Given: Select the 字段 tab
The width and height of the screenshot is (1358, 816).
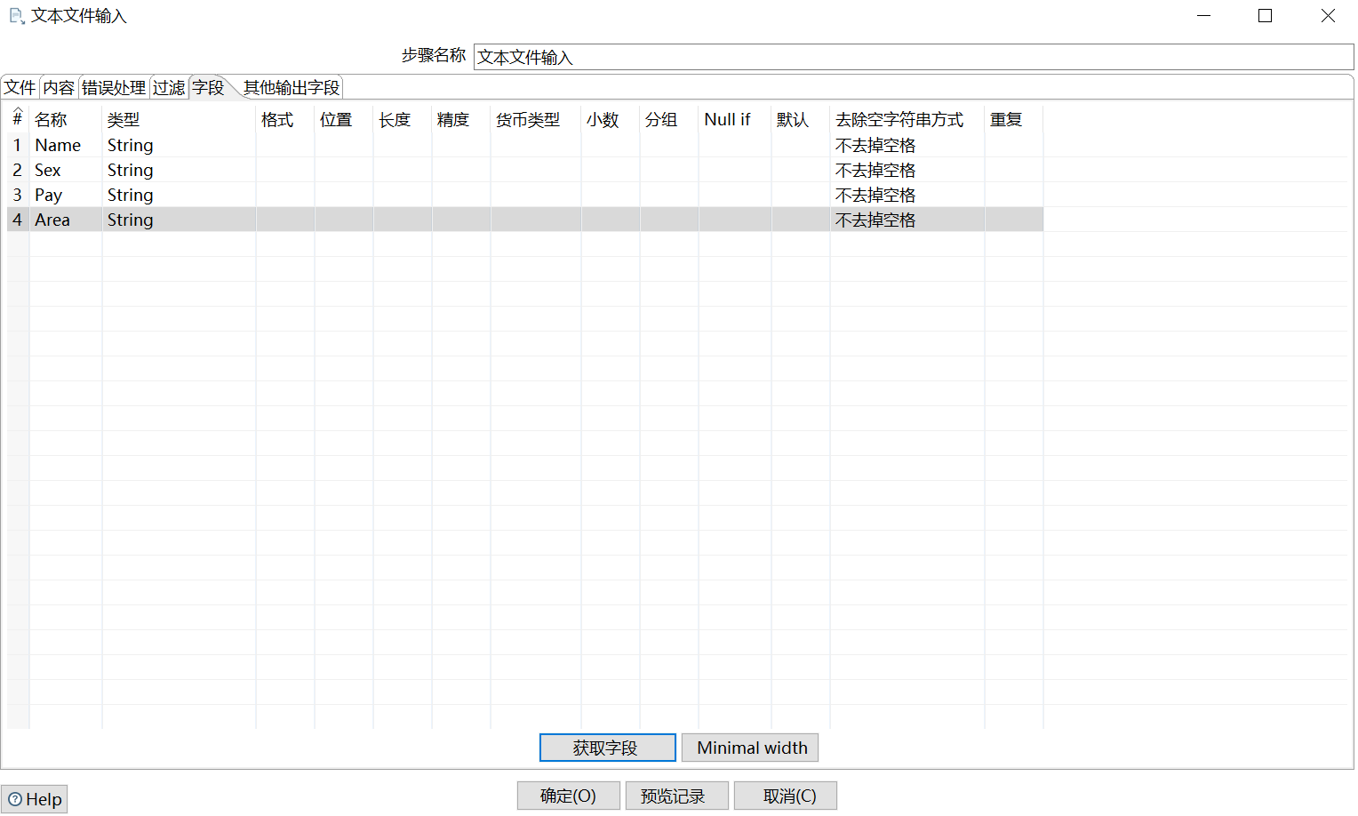Looking at the screenshot, I should click(208, 87).
